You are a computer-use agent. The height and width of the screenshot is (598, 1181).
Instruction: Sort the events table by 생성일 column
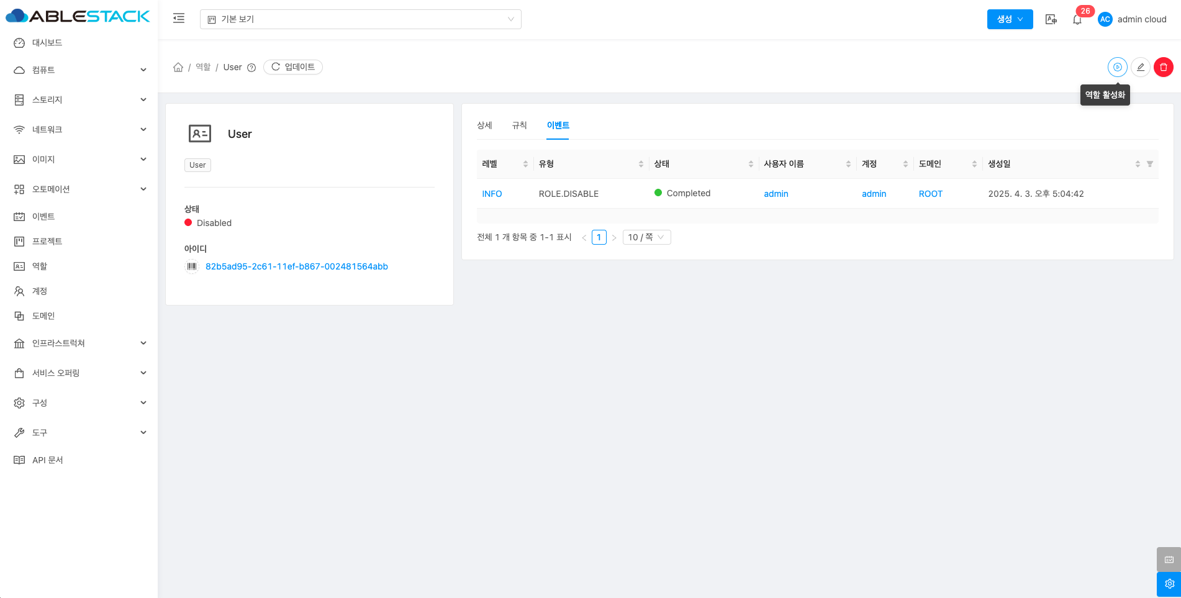[1137, 164]
